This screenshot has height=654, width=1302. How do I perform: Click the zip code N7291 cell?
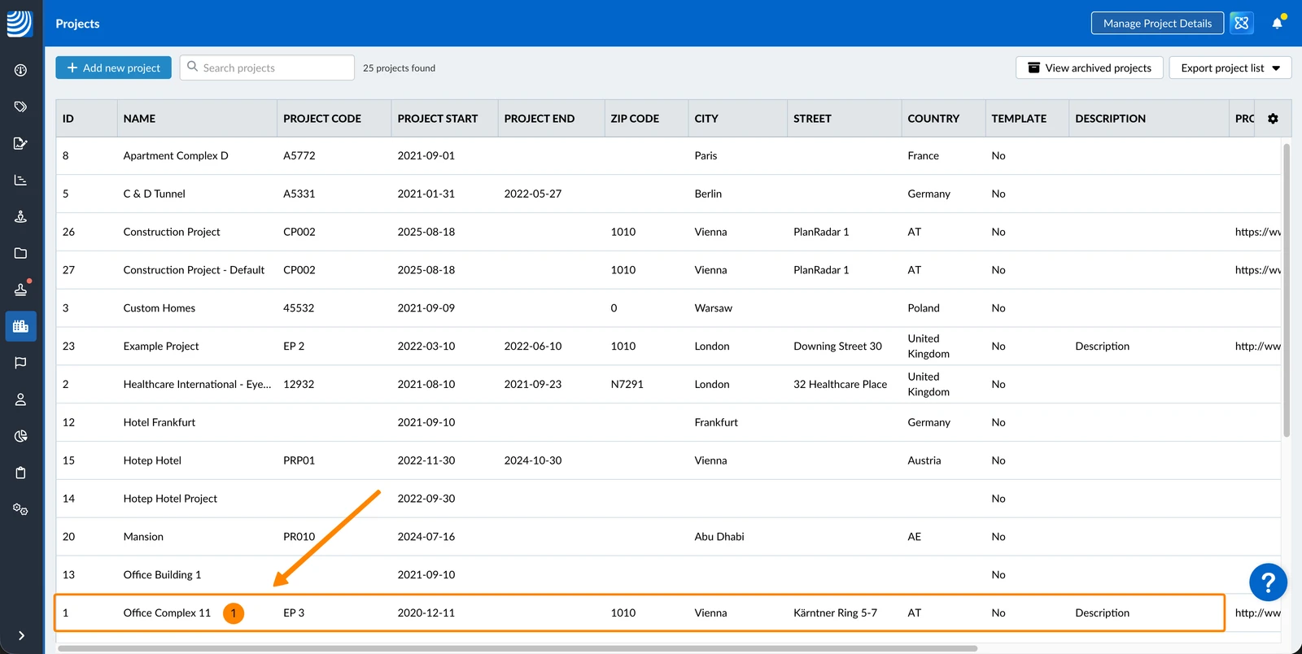[x=627, y=385]
